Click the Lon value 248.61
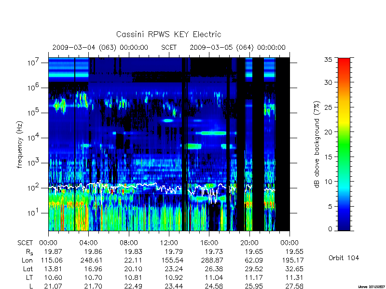Viewport: 386px width, 289px height. point(91,260)
